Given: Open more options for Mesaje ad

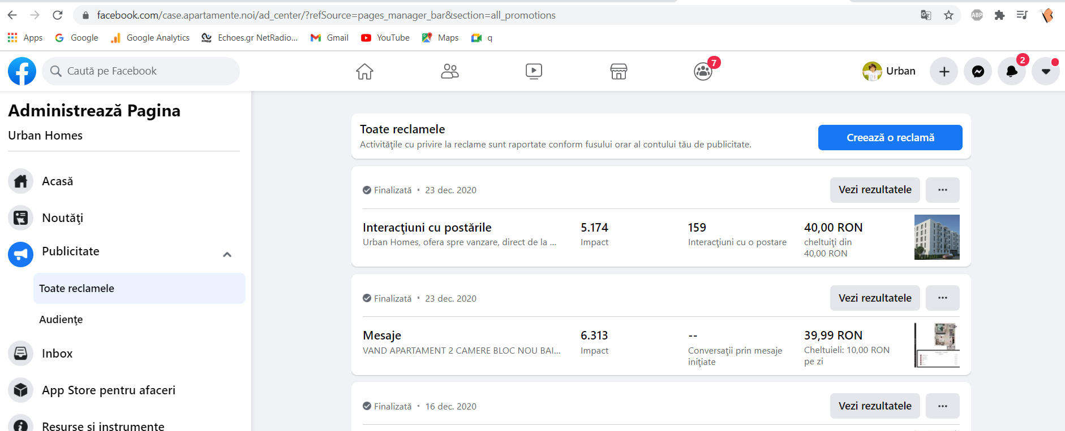Looking at the screenshot, I should coord(942,298).
